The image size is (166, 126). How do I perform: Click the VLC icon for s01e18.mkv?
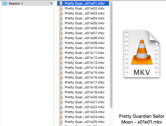pyautogui.click(x=61, y=87)
